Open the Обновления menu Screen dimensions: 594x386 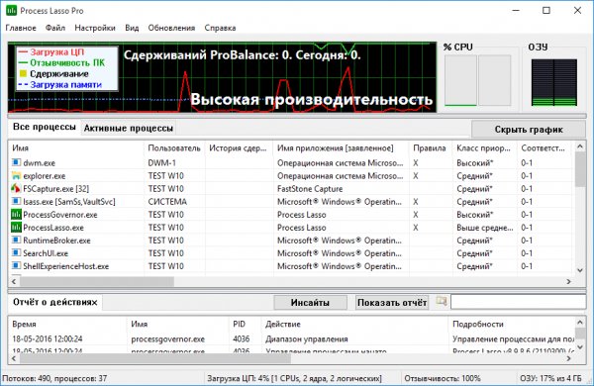click(171, 28)
